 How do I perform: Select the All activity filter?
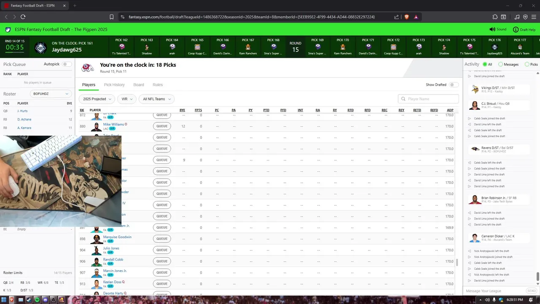pyautogui.click(x=485, y=64)
